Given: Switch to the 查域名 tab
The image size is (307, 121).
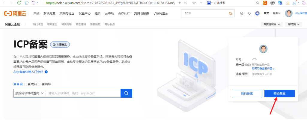Looking at the screenshot, I should click(x=32, y=84).
